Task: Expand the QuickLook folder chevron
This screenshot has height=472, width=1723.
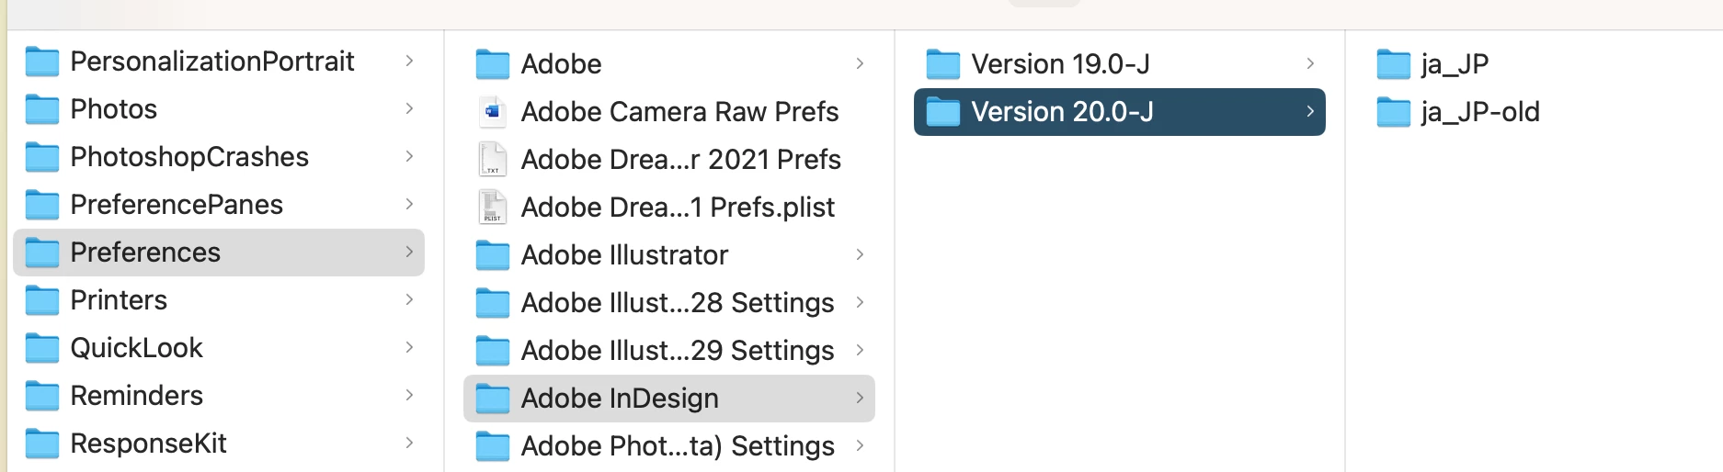Action: (409, 348)
